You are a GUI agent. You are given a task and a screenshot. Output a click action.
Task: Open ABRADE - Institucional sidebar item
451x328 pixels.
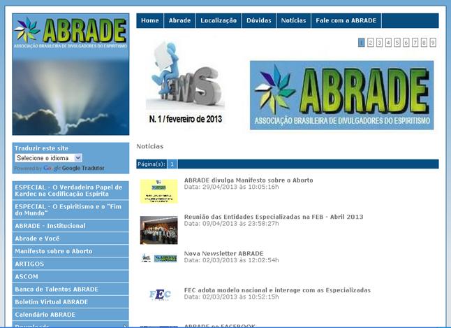[71, 226]
